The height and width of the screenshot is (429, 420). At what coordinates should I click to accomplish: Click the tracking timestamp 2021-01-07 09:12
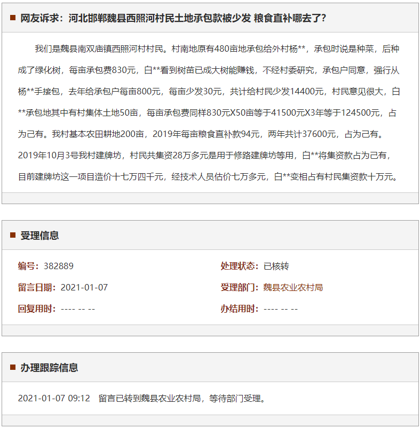click(54, 398)
